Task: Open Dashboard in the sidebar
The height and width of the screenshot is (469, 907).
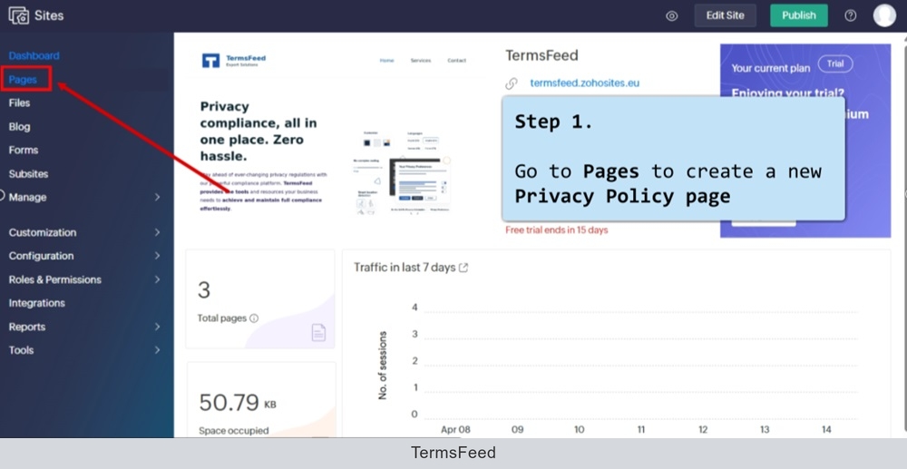Action: pos(34,55)
